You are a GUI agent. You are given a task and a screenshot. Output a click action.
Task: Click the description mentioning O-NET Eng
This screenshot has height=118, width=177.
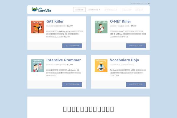pos(128,34)
